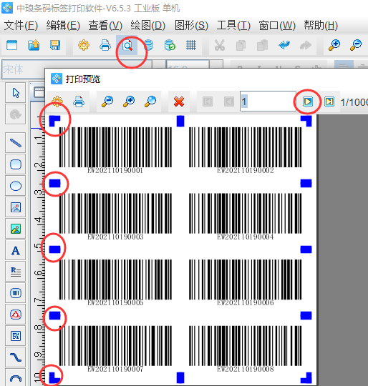The image size is (368, 386).
Task: Select the ellipse drawing tool
Action: pos(16,186)
